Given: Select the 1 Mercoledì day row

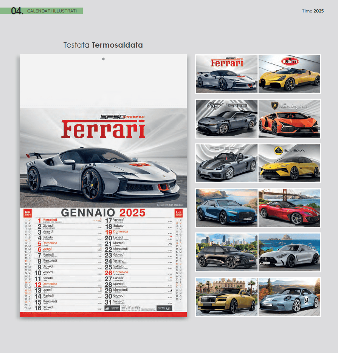Looking at the screenshot, I should 68,220.
